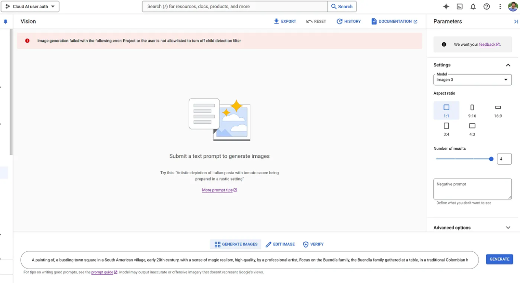Export results with the Export button
The height and width of the screenshot is (283, 520).
pos(285,21)
